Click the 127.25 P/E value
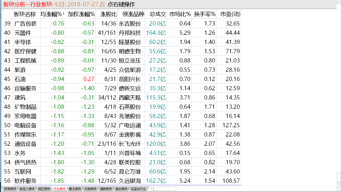 point(231,125)
